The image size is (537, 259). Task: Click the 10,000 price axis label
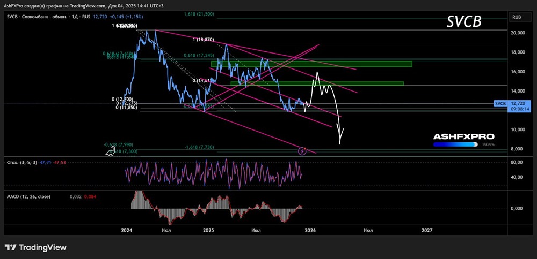[x=517, y=129]
